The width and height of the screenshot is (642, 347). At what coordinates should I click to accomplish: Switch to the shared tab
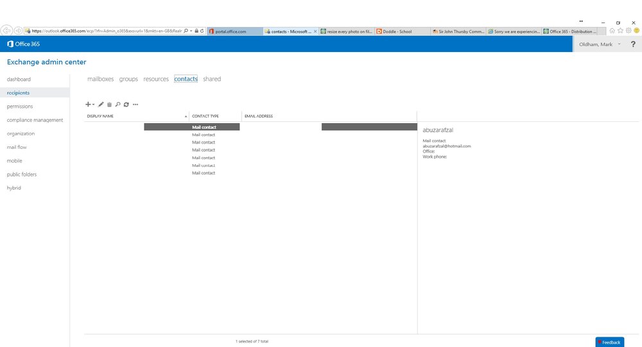pos(212,79)
